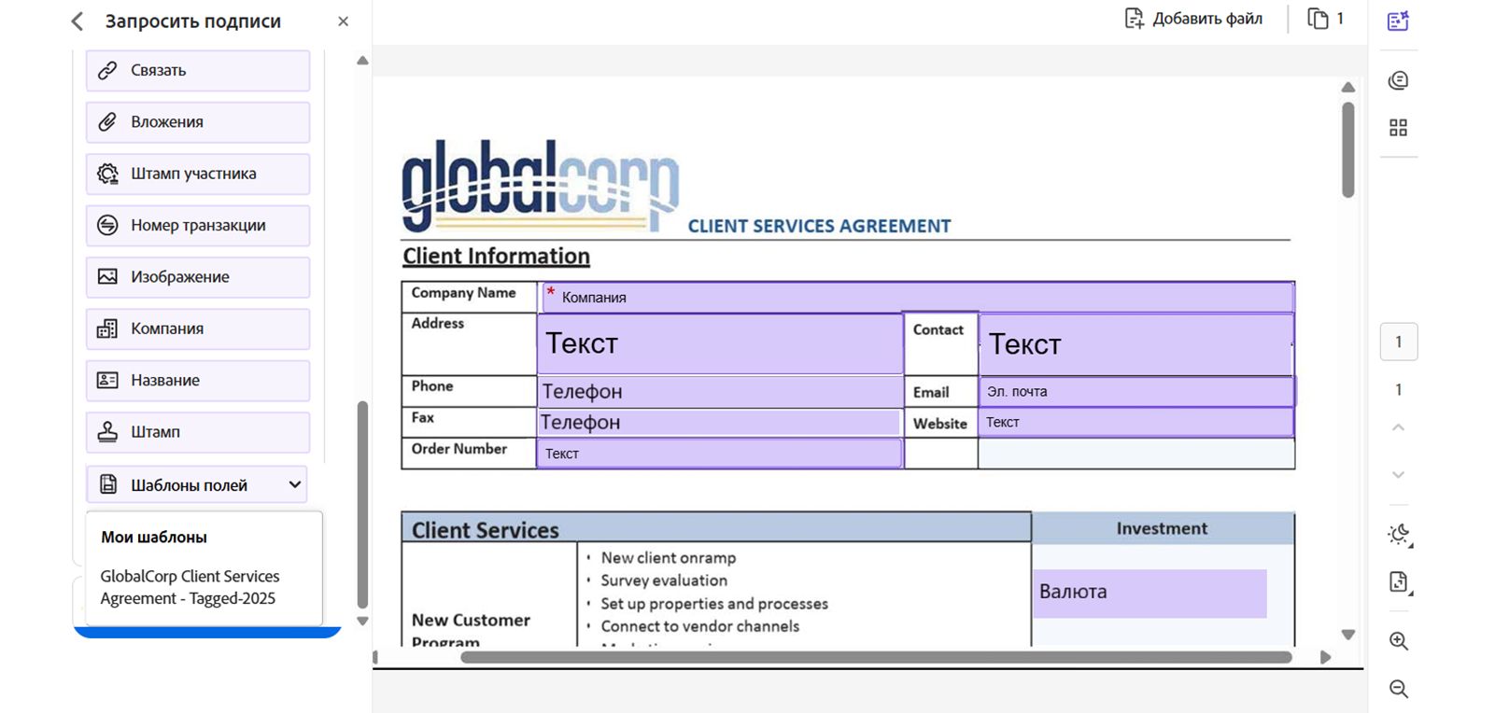This screenshot has height=713, width=1509.
Task: Select the Вложения field tool
Action: coord(198,122)
